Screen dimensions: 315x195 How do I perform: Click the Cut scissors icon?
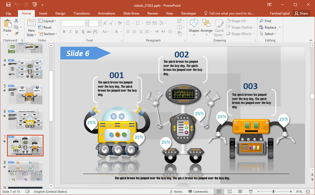(x=16, y=21)
